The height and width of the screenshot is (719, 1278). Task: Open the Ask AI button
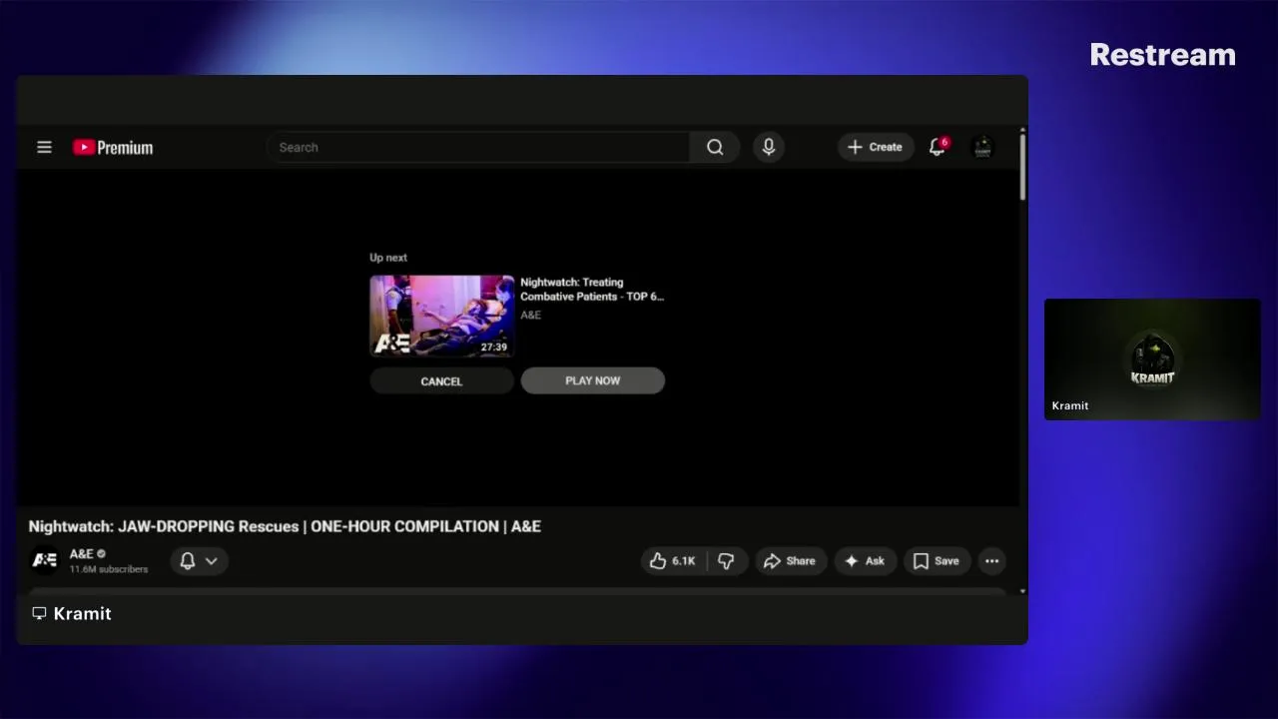[x=866, y=561]
